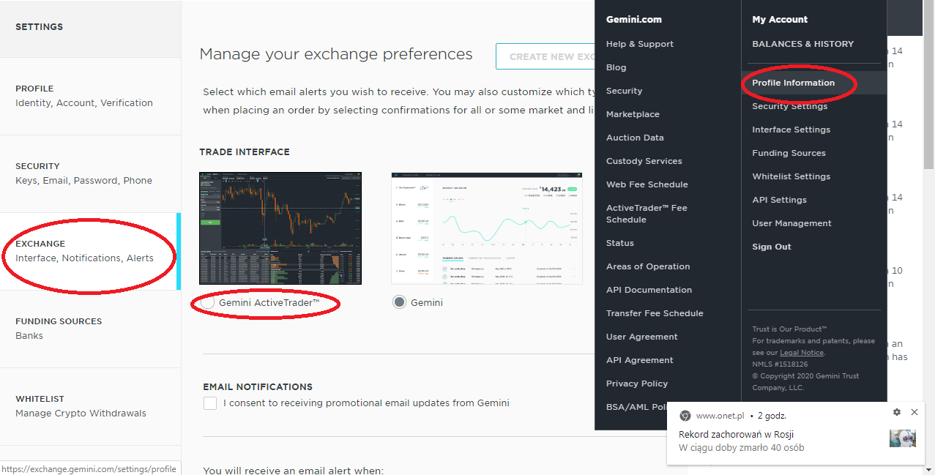Open Help & Support link
This screenshot has height=475, width=935.
tap(639, 44)
